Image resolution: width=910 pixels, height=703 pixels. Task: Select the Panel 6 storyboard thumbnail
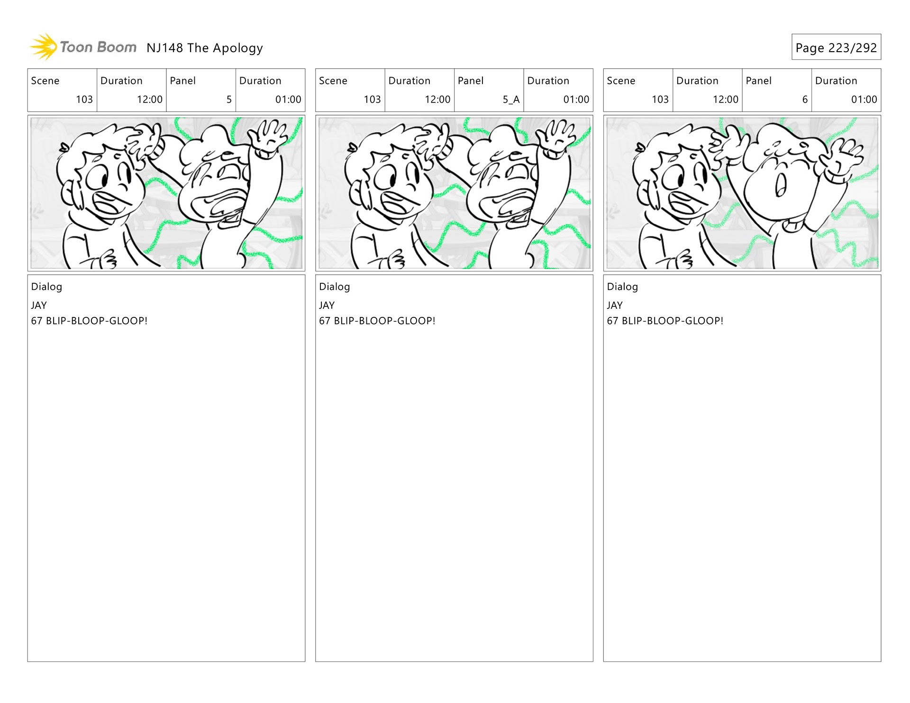pos(742,193)
